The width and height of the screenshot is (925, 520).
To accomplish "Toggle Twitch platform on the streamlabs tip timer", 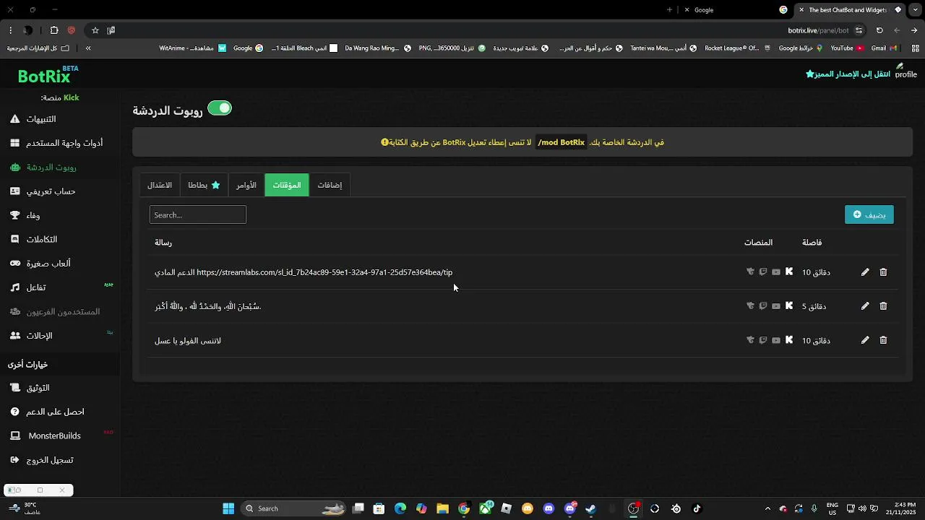I will pyautogui.click(x=763, y=272).
